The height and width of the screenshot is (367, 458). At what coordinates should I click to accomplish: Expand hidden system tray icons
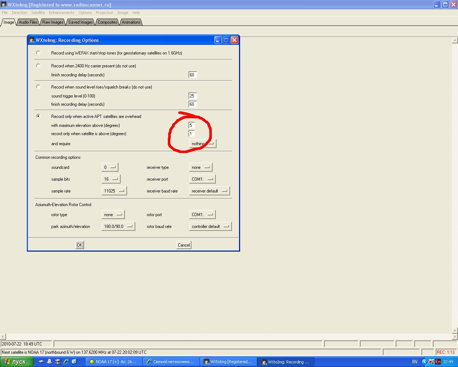coord(424,362)
